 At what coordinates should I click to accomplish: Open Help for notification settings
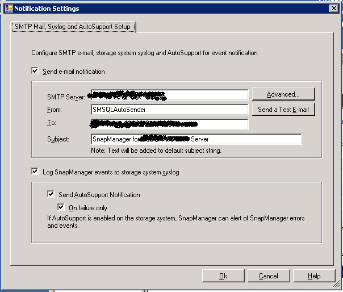(x=314, y=276)
